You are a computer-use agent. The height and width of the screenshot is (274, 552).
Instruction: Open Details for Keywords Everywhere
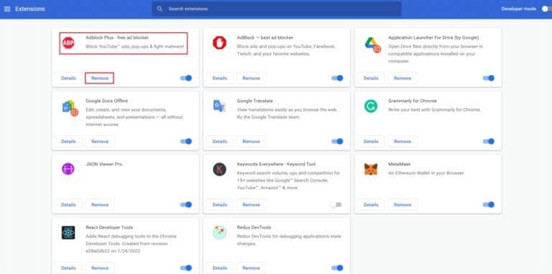tap(220, 205)
